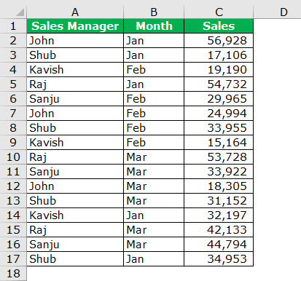Select John cell in row 2
The width and height of the screenshot is (301, 281).
(x=75, y=41)
